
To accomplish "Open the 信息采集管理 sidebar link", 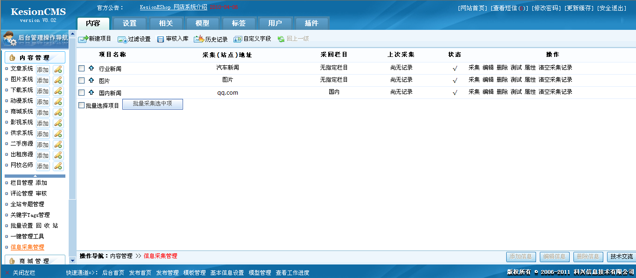I will pos(28,247).
